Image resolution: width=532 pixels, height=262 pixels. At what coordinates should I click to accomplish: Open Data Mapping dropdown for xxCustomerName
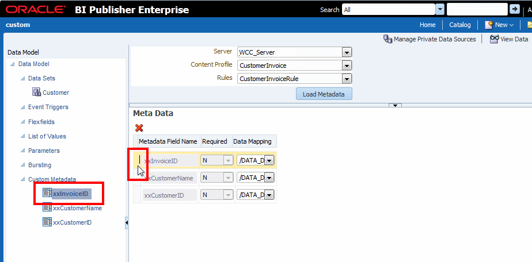269,178
